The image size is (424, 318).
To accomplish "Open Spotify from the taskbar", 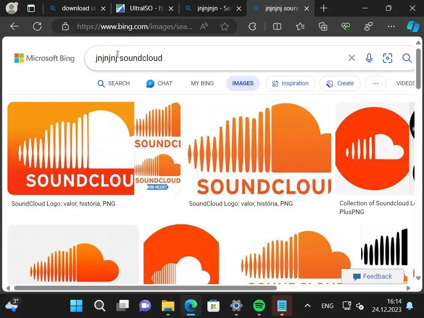I will coord(259,306).
